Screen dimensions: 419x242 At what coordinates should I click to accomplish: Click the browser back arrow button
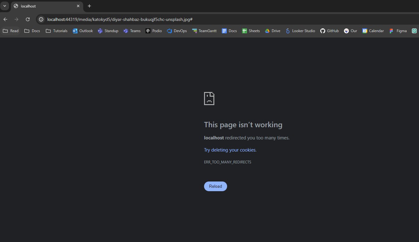[5, 19]
